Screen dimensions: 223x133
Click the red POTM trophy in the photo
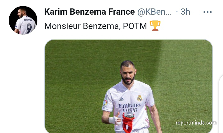coord(128,122)
